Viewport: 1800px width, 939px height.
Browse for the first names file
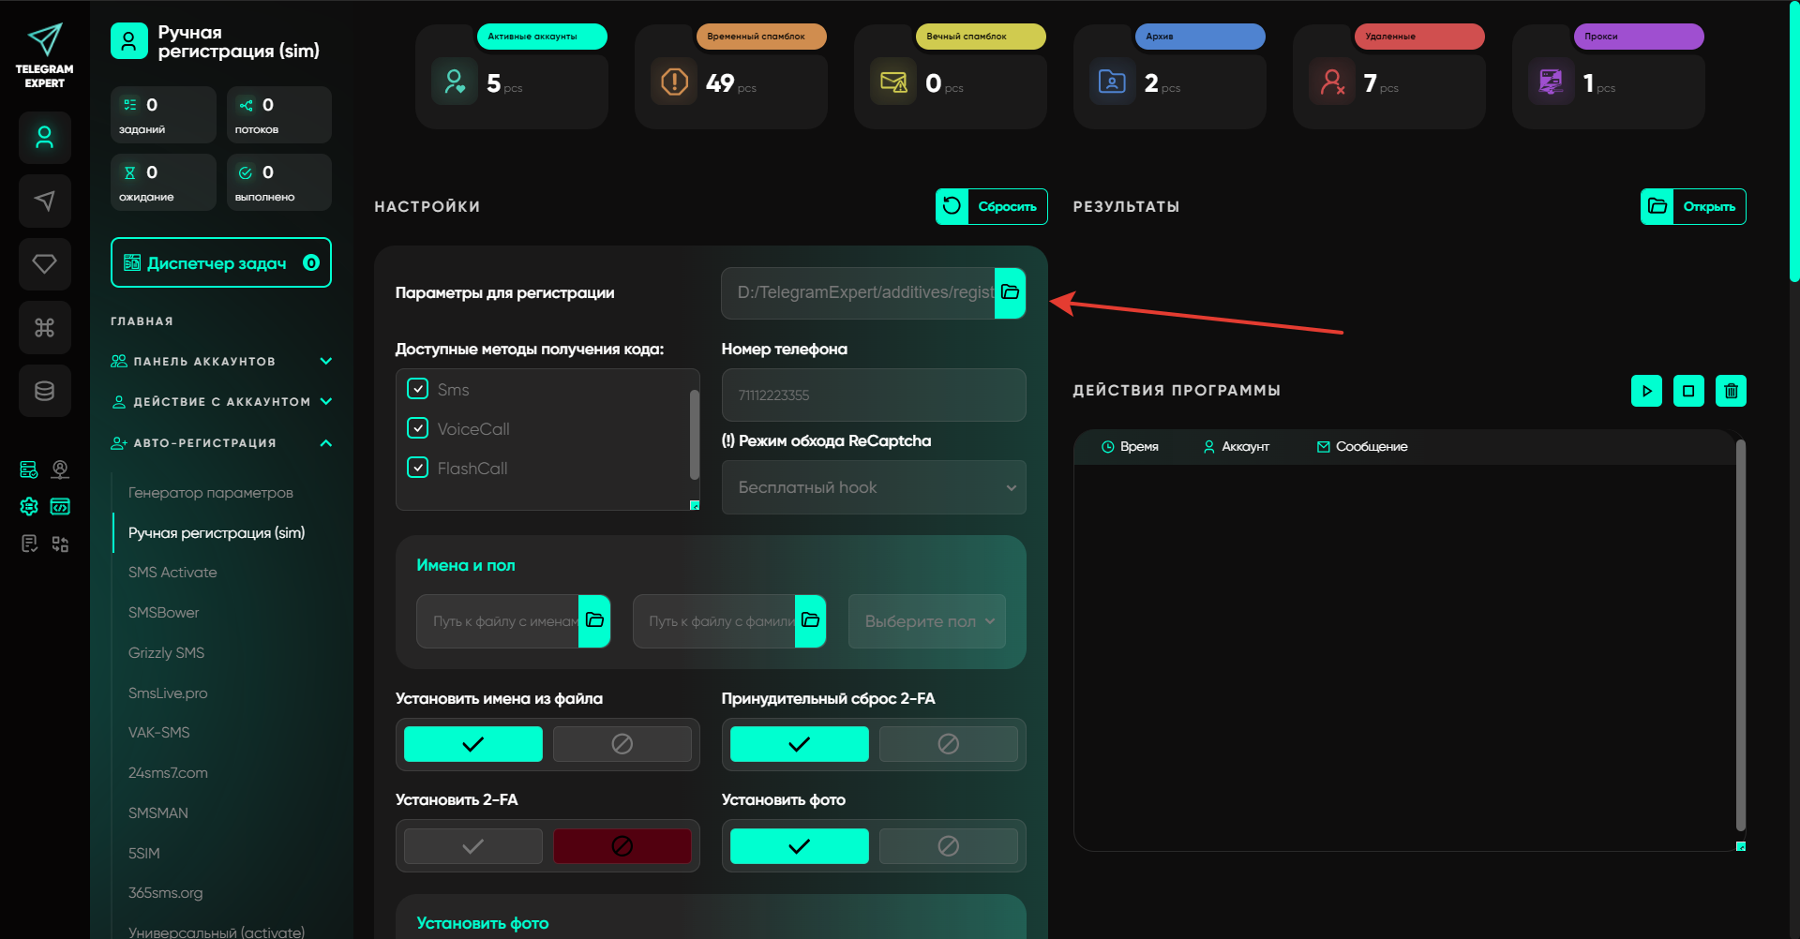click(x=594, y=620)
